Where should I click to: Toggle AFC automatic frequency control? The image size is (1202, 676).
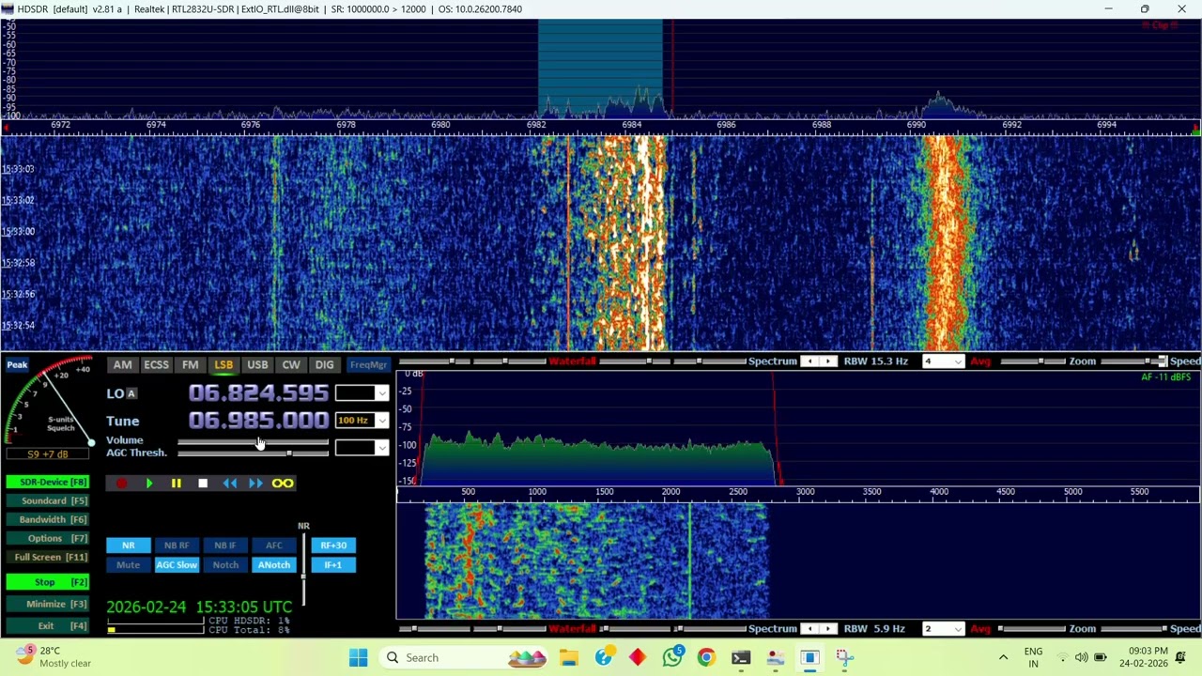(x=273, y=545)
